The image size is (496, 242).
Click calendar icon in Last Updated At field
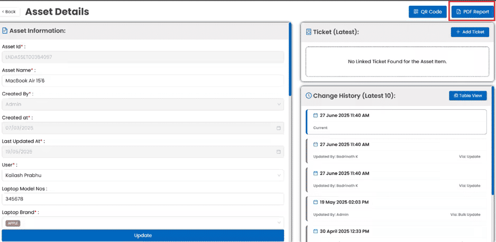[279, 152]
